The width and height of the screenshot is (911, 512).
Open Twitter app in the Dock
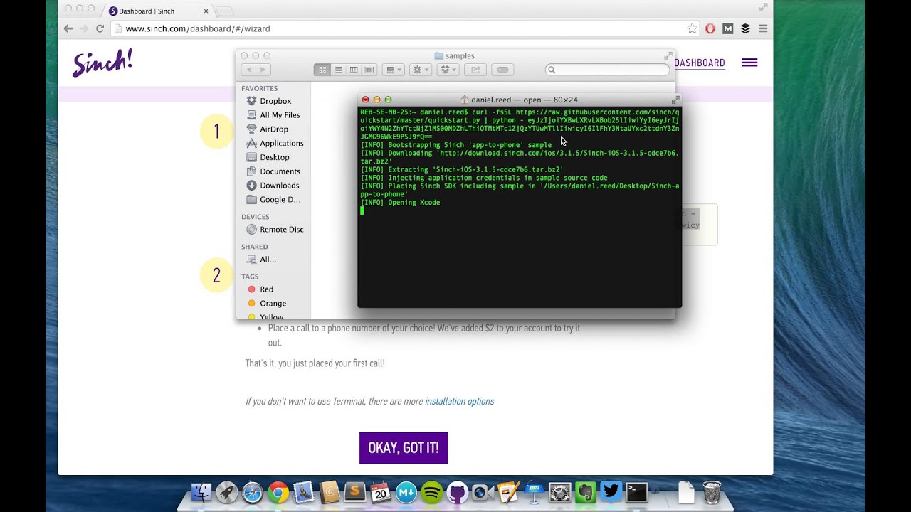click(611, 492)
